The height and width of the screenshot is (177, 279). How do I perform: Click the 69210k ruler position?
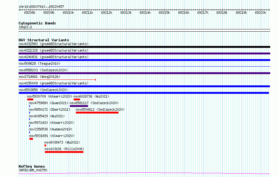pyautogui.click(x=68, y=13)
